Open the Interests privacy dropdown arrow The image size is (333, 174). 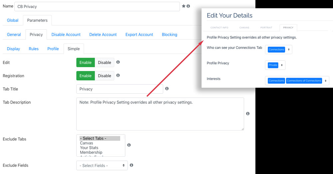pyautogui.click(x=326, y=81)
